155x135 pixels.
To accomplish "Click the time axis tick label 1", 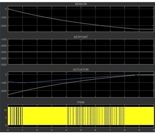I will tap(22, 130).
